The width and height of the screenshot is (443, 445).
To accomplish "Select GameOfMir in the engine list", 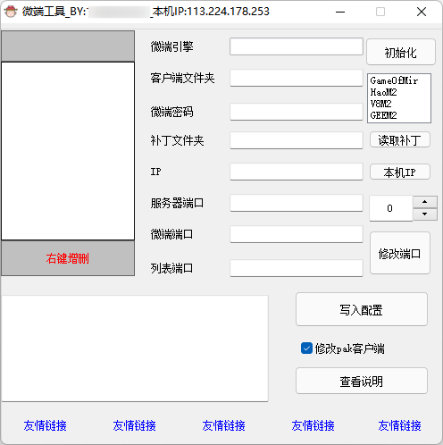I will [394, 80].
